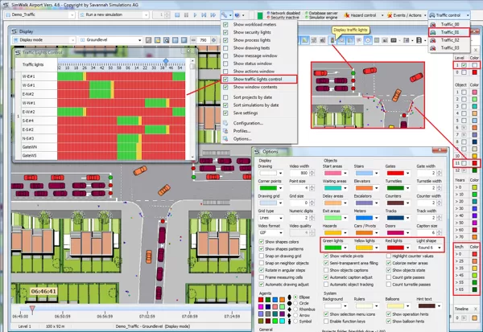Pause the simulation playback
Image resolution: width=483 pixels, height=332 pixels.
(186, 14)
